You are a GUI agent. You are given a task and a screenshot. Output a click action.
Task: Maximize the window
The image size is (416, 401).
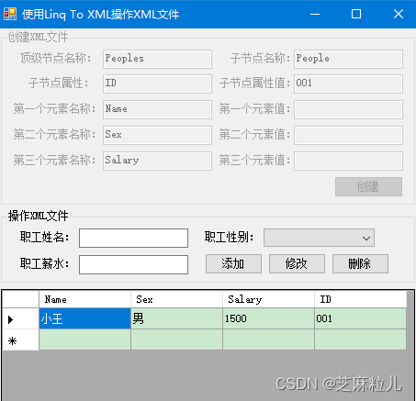(356, 14)
